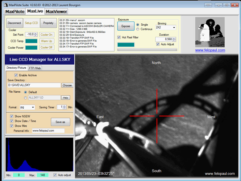Toggle the Show NSEW checkbox
The height and width of the screenshot is (181, 241).
pyautogui.click(x=11, y=116)
